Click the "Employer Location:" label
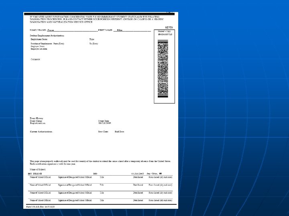The image size is (289, 216). tap(39, 49)
